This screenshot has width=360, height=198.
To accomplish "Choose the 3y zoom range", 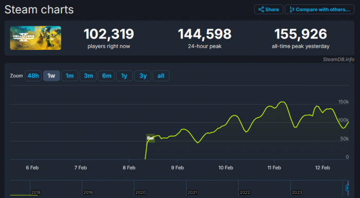I will tap(142, 76).
